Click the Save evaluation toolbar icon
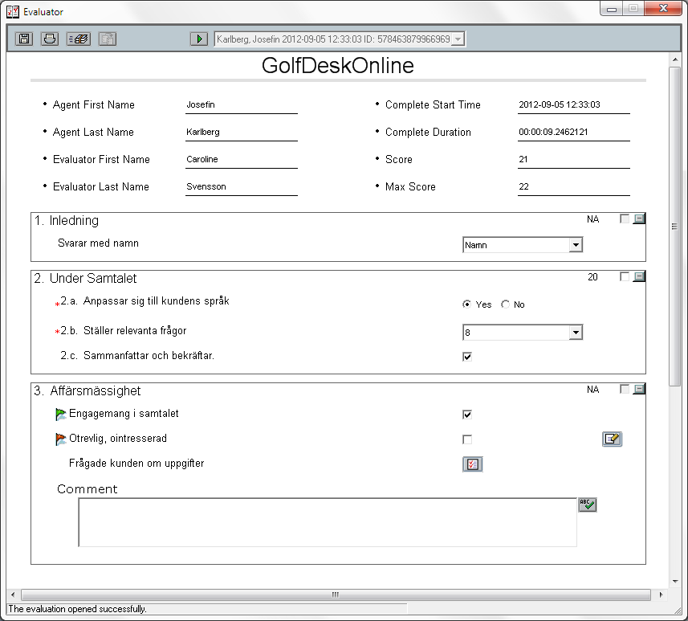The image size is (688, 621). (24, 39)
